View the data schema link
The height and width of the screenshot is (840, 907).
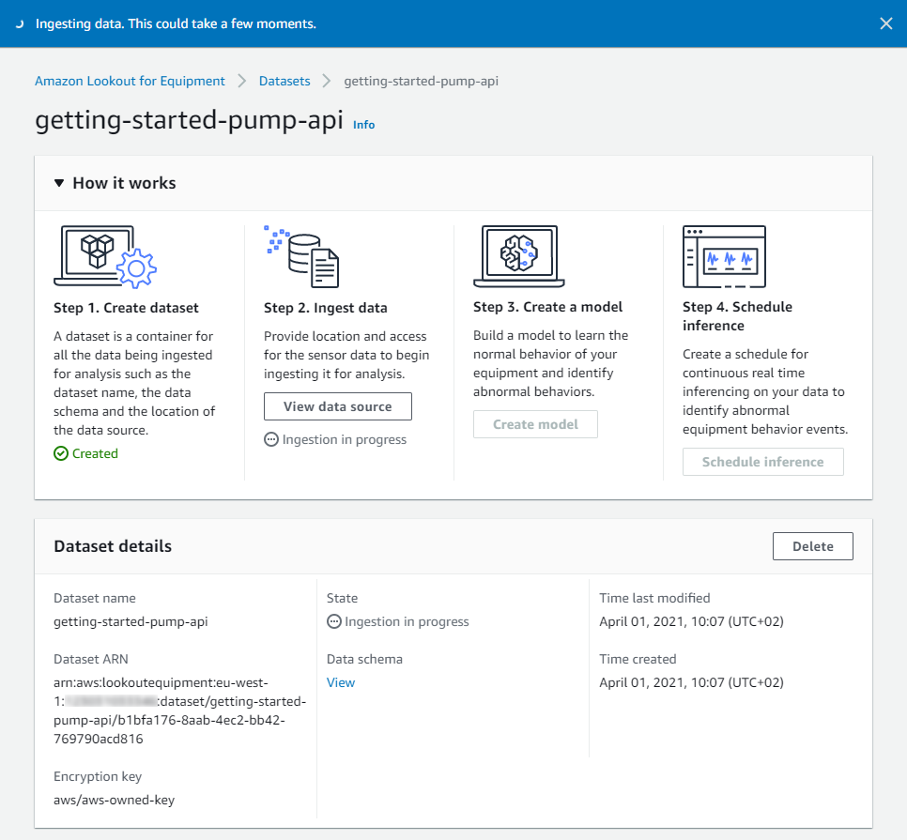pyautogui.click(x=341, y=682)
